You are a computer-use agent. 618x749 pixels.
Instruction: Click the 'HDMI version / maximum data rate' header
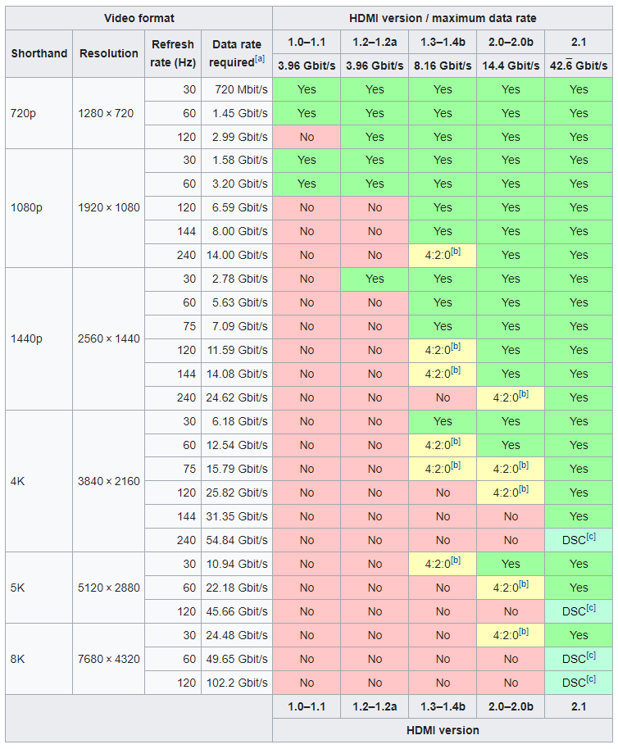[x=443, y=18]
